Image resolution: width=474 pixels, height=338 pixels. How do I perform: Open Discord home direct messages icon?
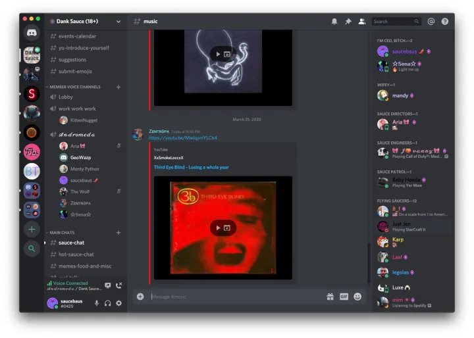pos(32,32)
